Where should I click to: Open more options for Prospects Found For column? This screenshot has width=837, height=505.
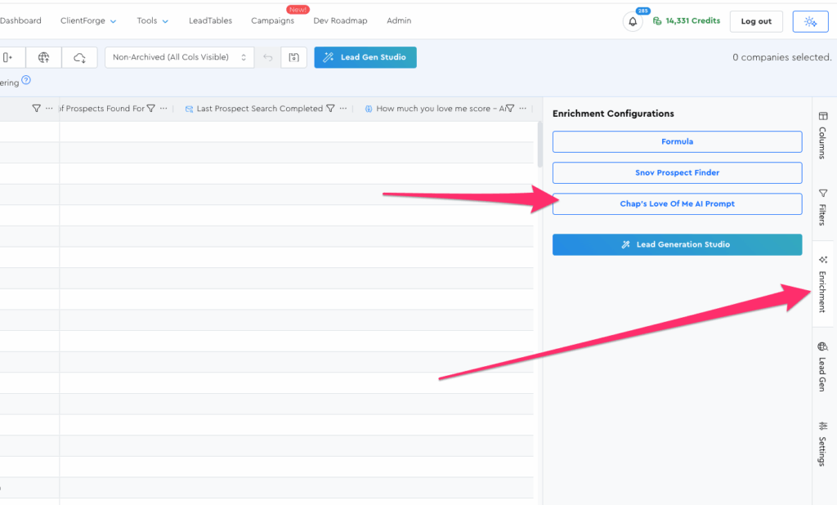coord(163,109)
